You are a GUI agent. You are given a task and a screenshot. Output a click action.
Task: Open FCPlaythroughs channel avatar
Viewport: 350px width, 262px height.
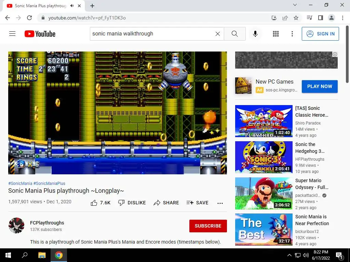tap(16, 225)
